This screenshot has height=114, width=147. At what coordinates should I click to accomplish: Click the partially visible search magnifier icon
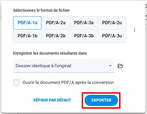(x=146, y=6)
